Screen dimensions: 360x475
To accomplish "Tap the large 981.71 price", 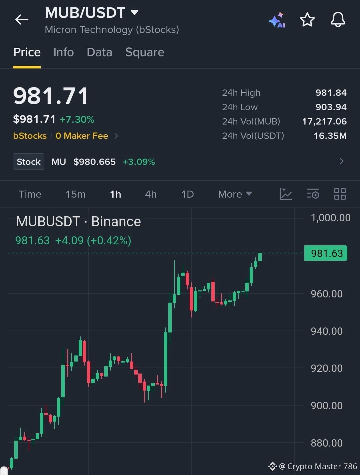I will pyautogui.click(x=51, y=96).
